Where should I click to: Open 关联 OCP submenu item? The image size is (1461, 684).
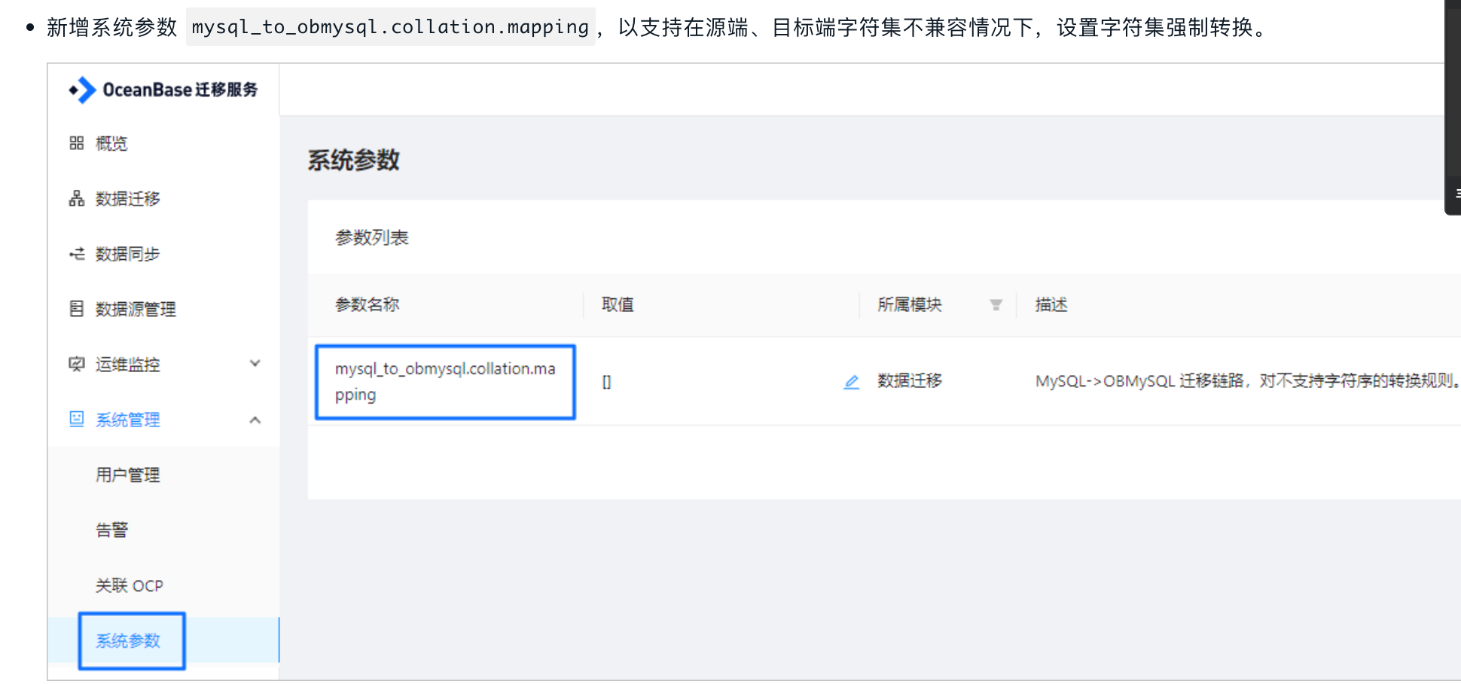point(129,585)
